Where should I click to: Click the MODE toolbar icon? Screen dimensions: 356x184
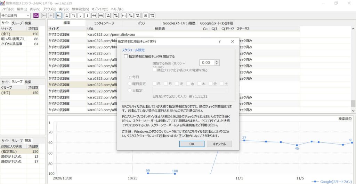tap(116, 15)
